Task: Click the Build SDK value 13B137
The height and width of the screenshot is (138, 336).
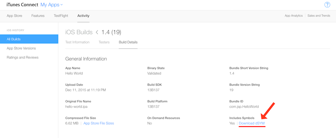Action: tap(154, 90)
